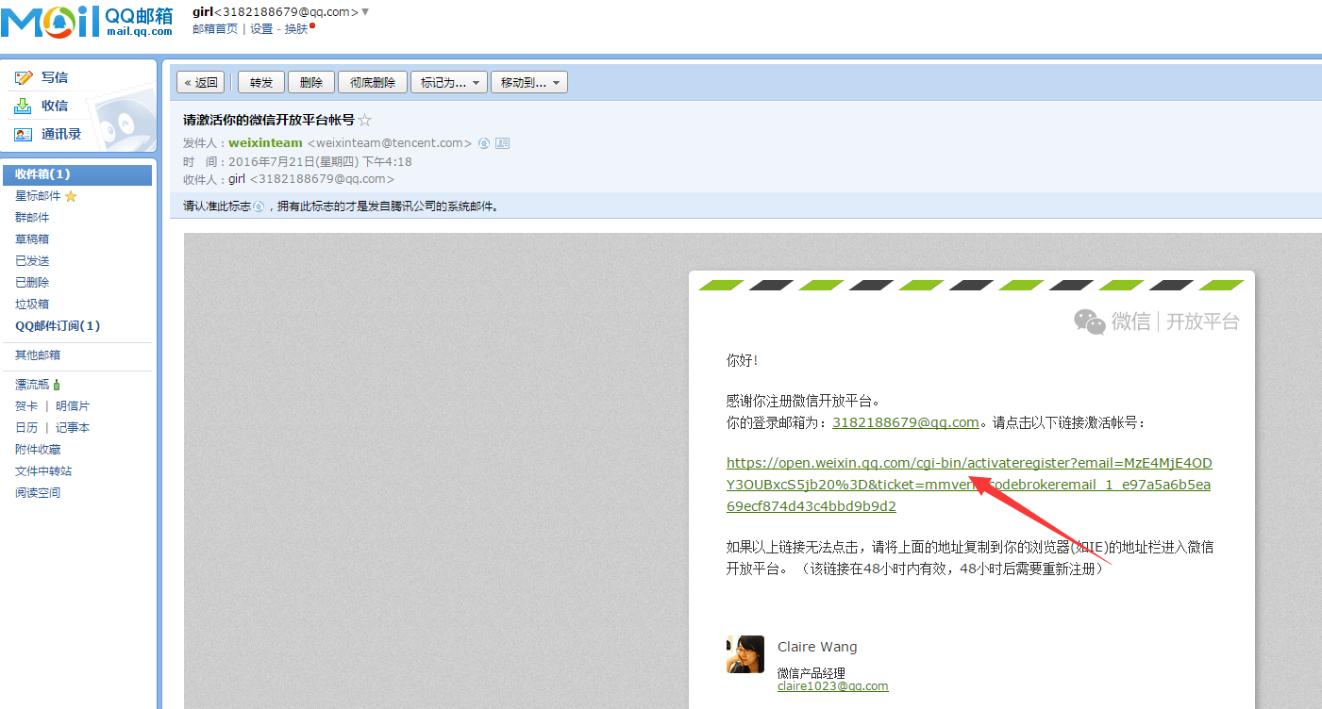
Task: Open 记事本 notepad link
Action: pyautogui.click(x=73, y=428)
